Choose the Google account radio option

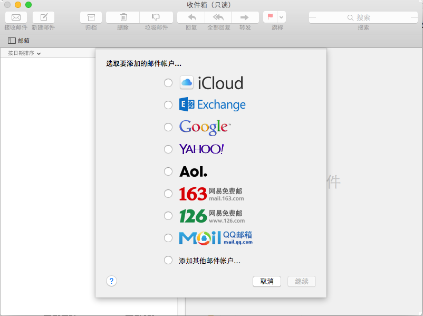click(x=168, y=127)
